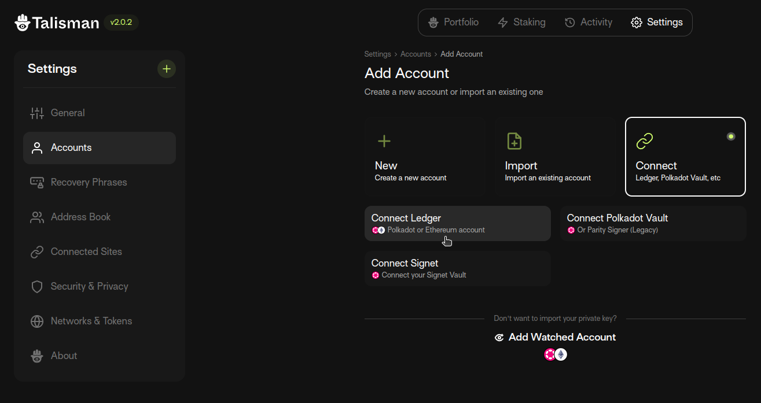Screen dimensions: 761x403
Task: Click the eye icon beside Add Watched Account
Action: pyautogui.click(x=499, y=338)
